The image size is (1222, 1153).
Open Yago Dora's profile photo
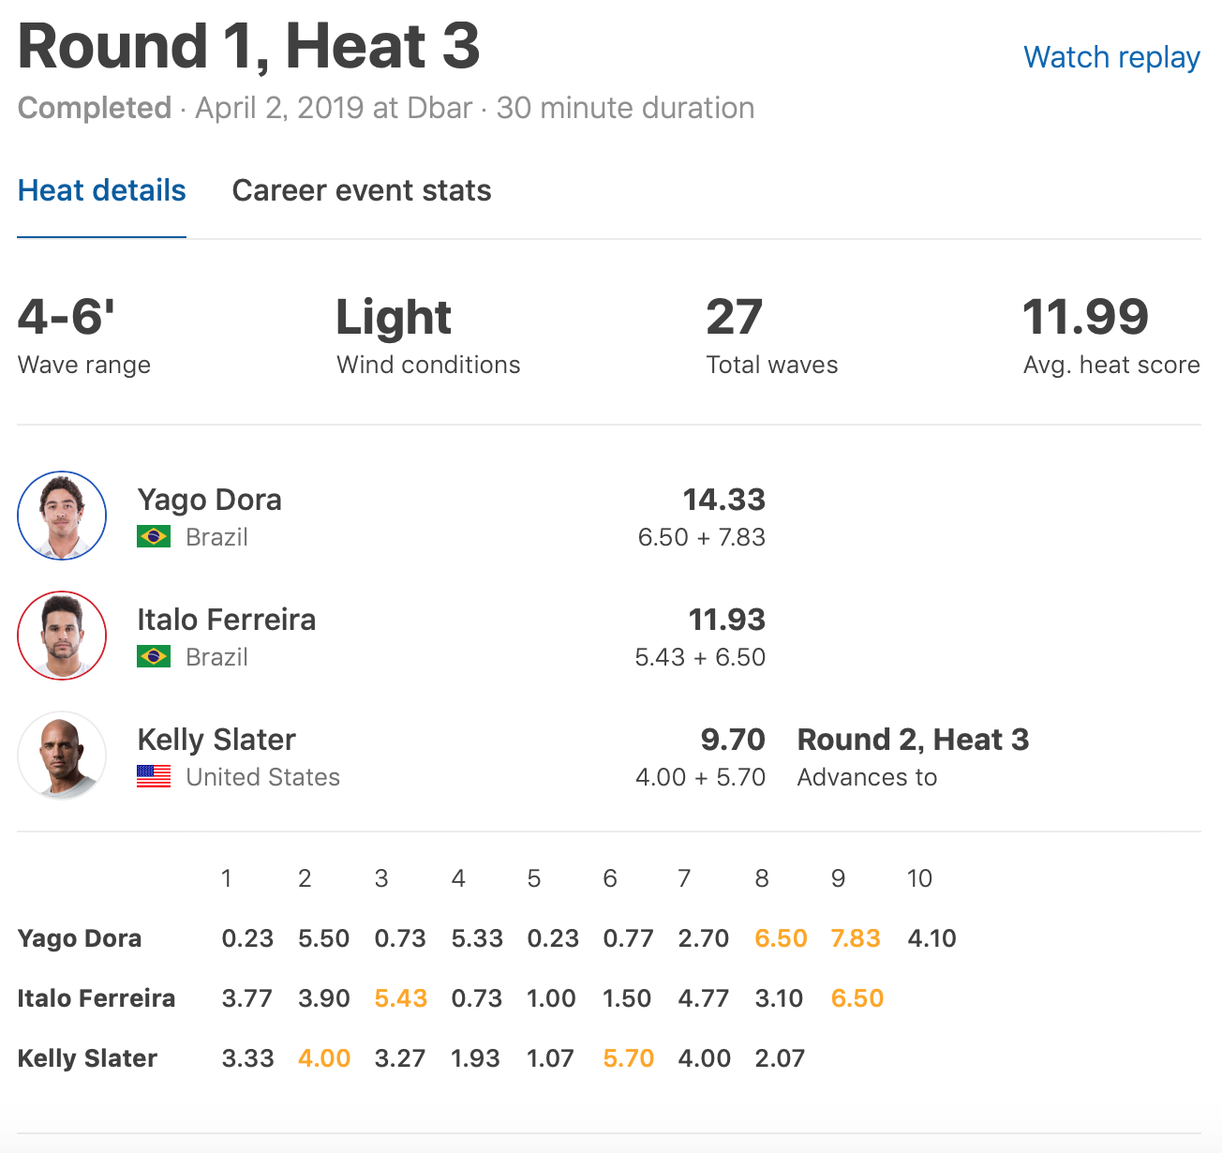62,516
